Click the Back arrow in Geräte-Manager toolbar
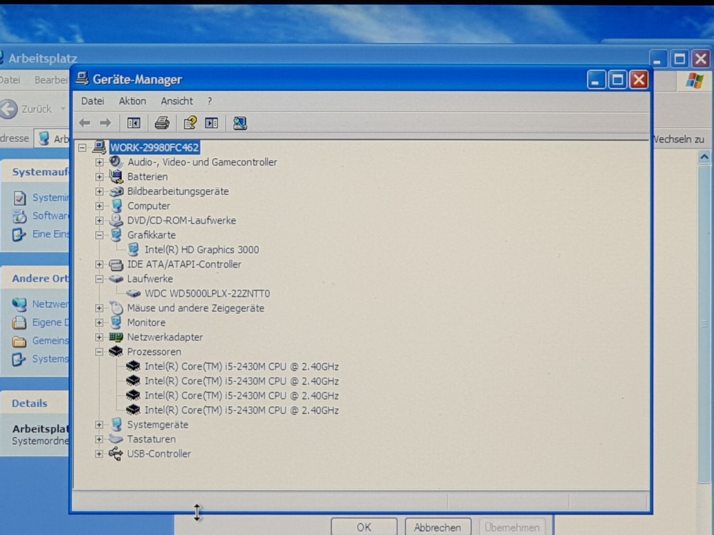Screen dimensions: 714x535 84,123
